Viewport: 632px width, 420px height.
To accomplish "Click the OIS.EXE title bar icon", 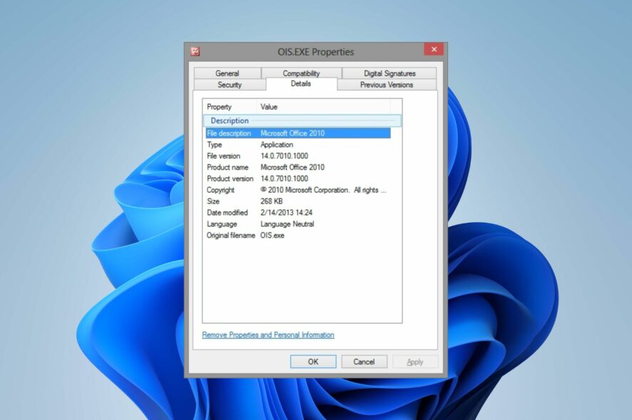I will (x=195, y=51).
